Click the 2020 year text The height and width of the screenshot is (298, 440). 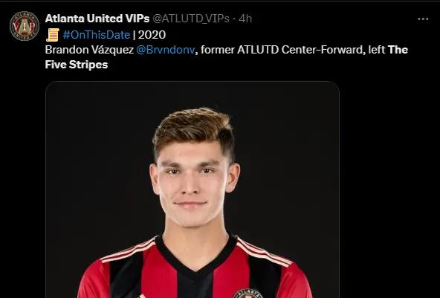pyautogui.click(x=152, y=35)
